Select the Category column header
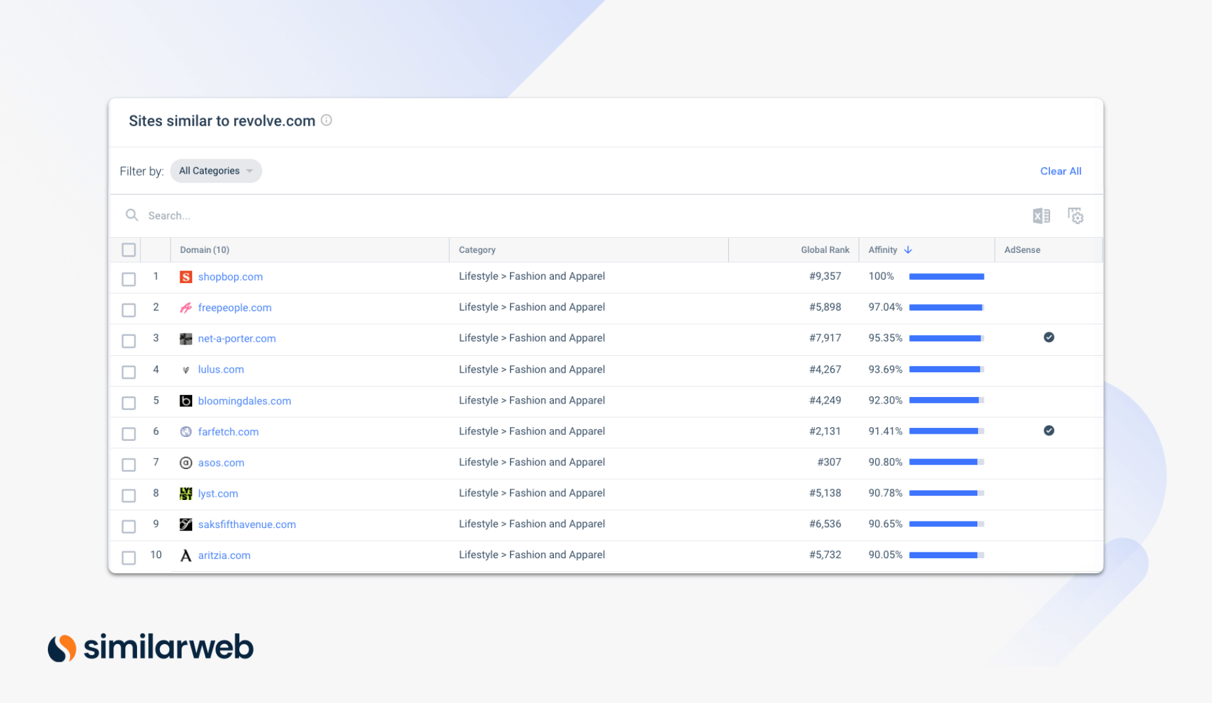This screenshot has width=1212, height=703. [477, 250]
